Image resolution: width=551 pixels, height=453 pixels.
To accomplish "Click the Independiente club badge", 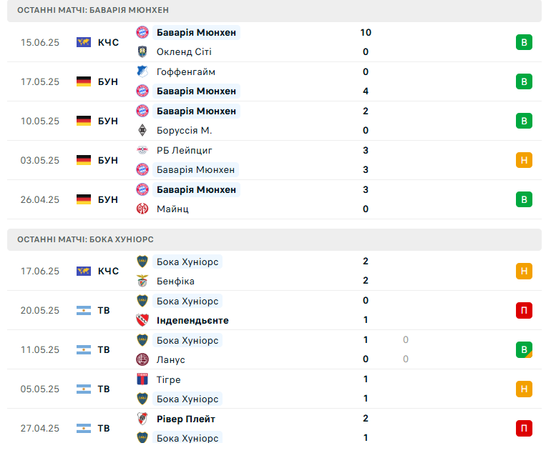I will click(142, 320).
